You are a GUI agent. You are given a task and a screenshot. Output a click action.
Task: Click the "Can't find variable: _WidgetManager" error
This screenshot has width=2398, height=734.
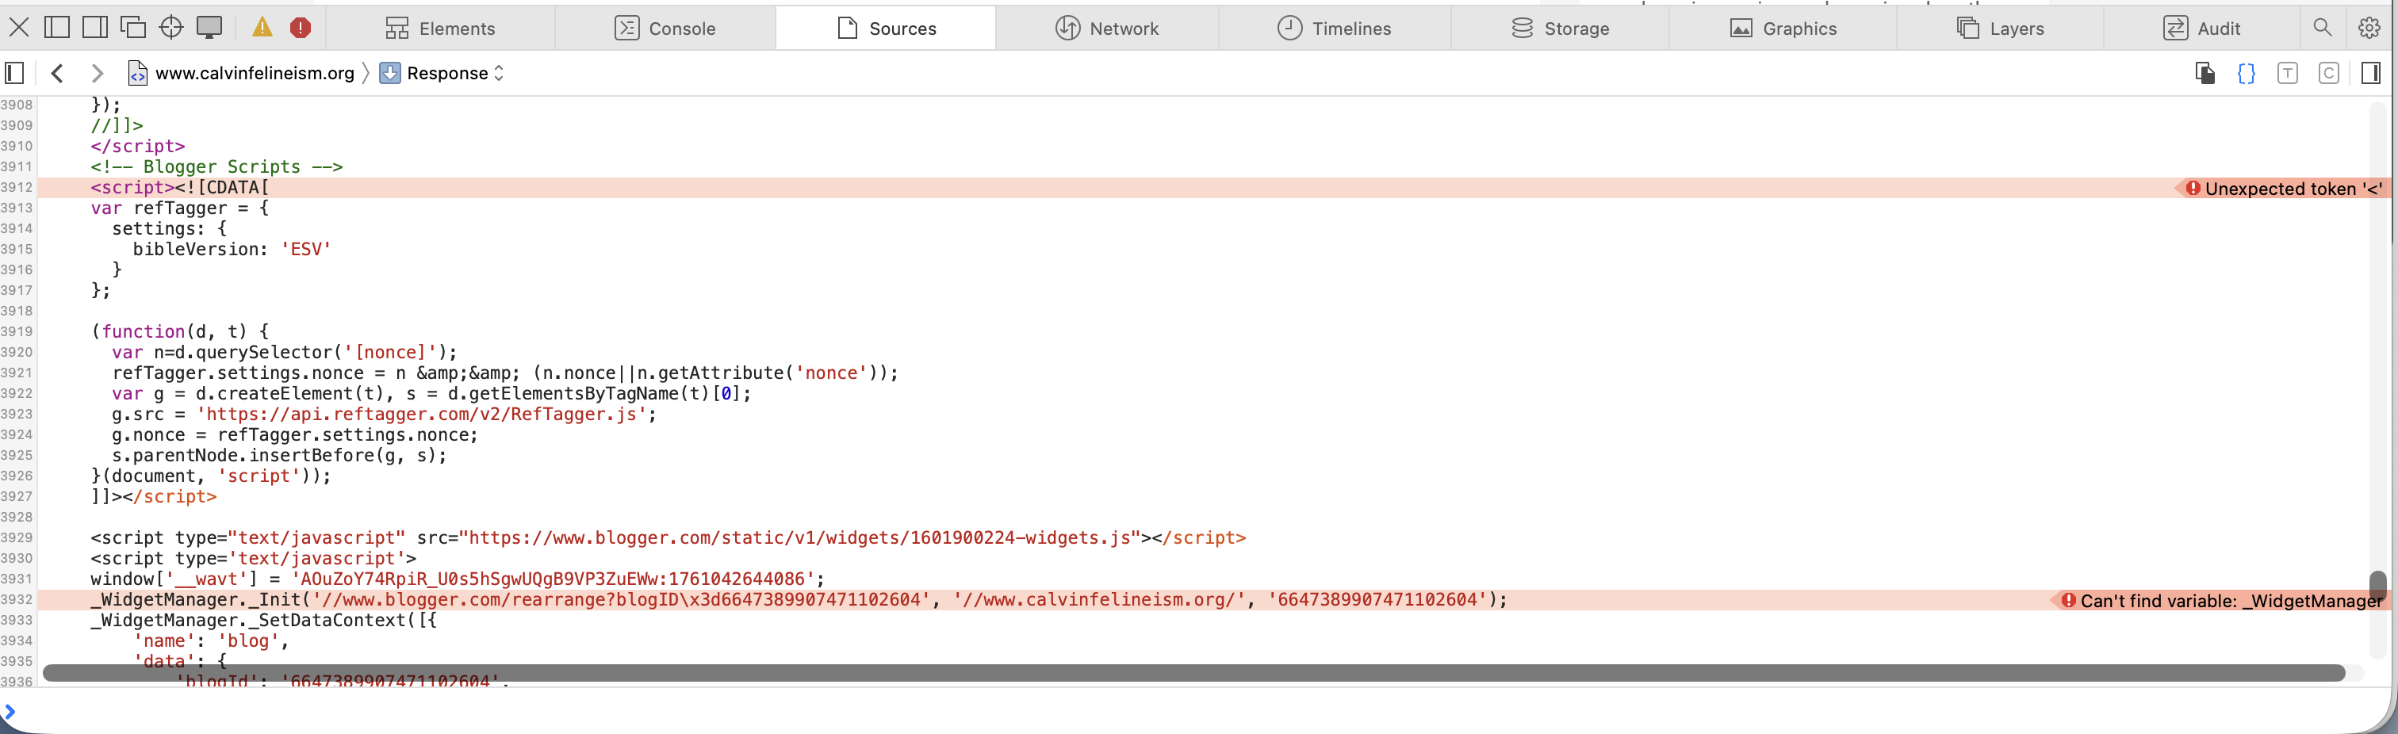tap(2220, 601)
